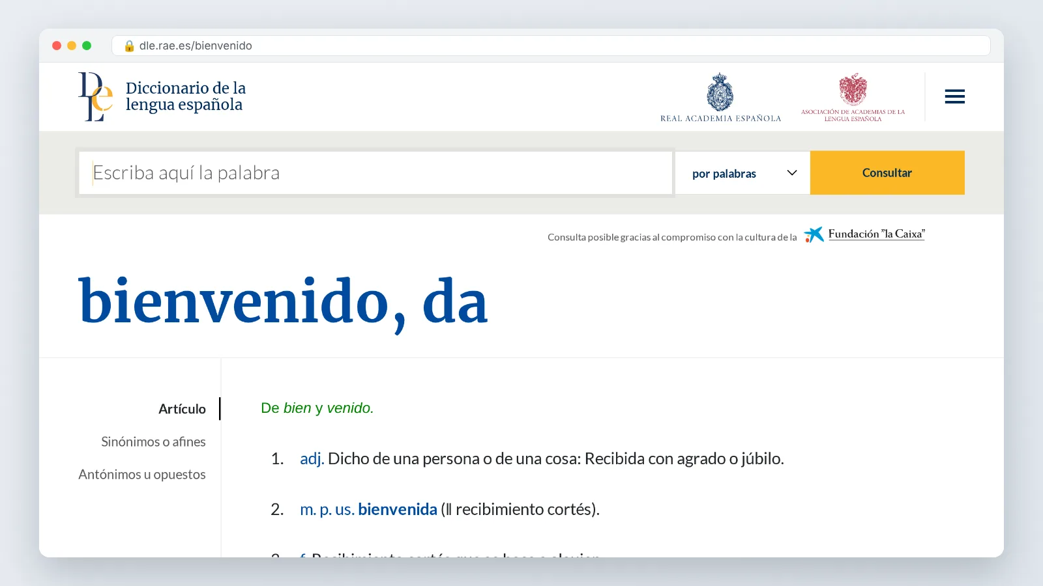
Task: Switch to Sinónimos o afines tab
Action: 153,441
